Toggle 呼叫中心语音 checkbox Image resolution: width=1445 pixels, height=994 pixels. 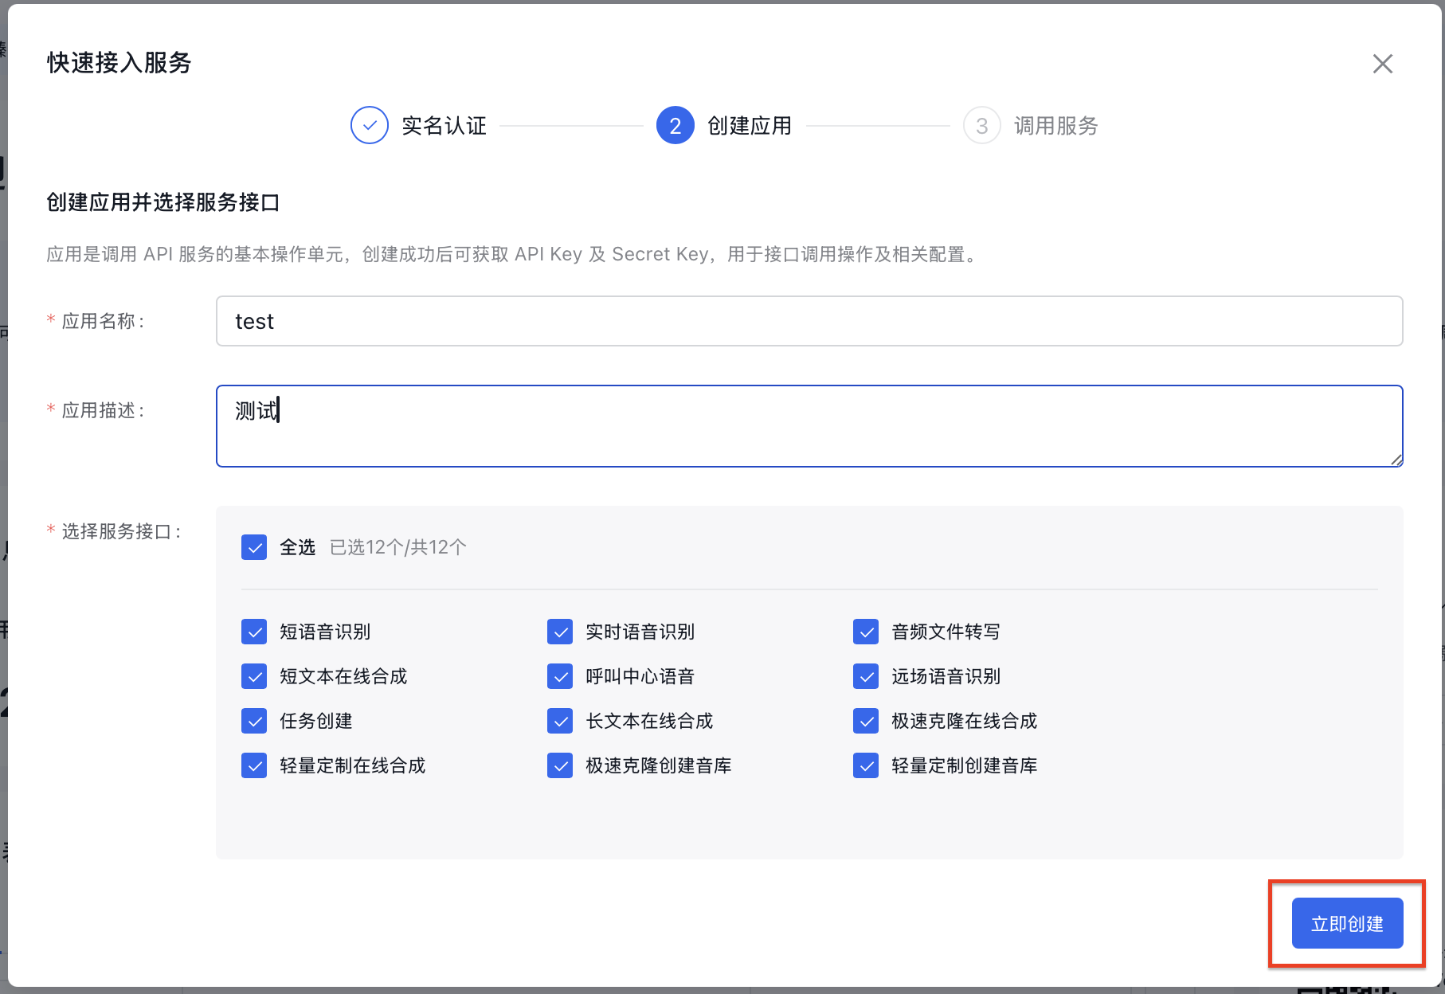point(560,676)
